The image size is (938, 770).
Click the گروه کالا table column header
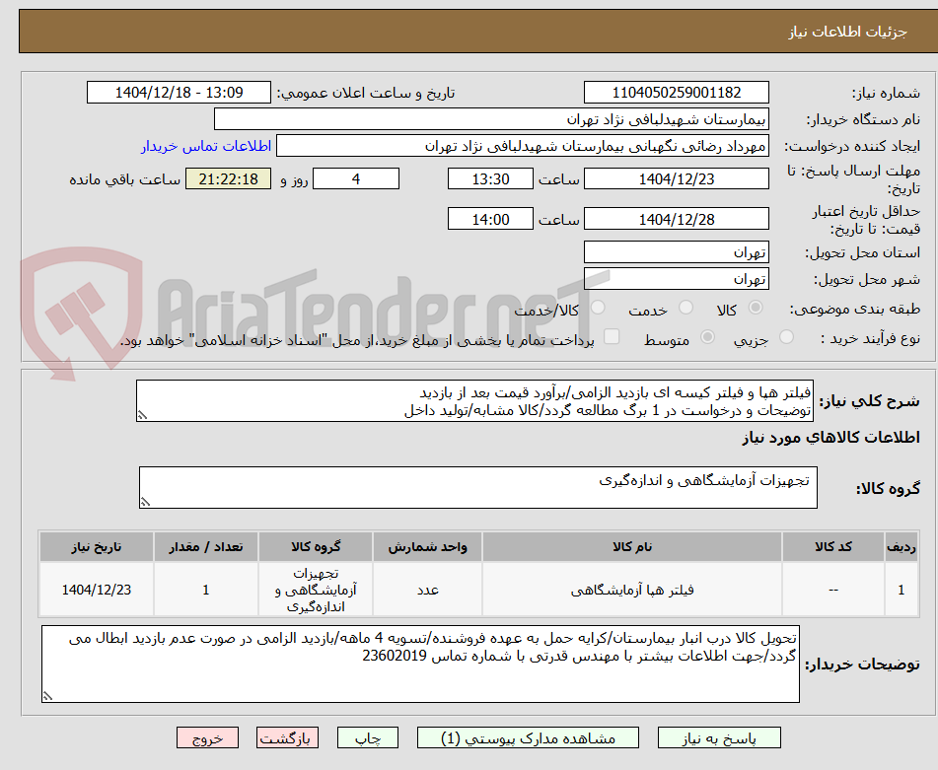coord(316,547)
